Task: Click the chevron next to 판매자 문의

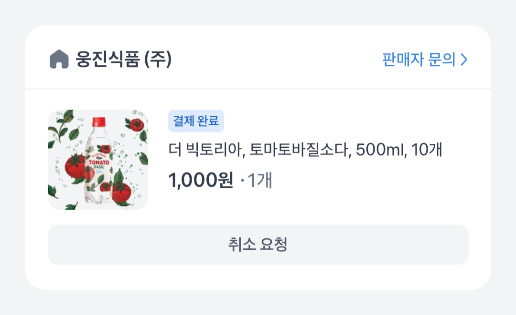Action: [x=464, y=60]
